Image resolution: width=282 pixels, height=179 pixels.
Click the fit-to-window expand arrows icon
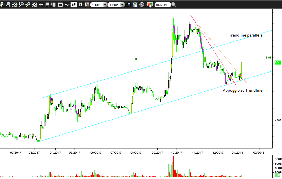[x=14, y=5]
